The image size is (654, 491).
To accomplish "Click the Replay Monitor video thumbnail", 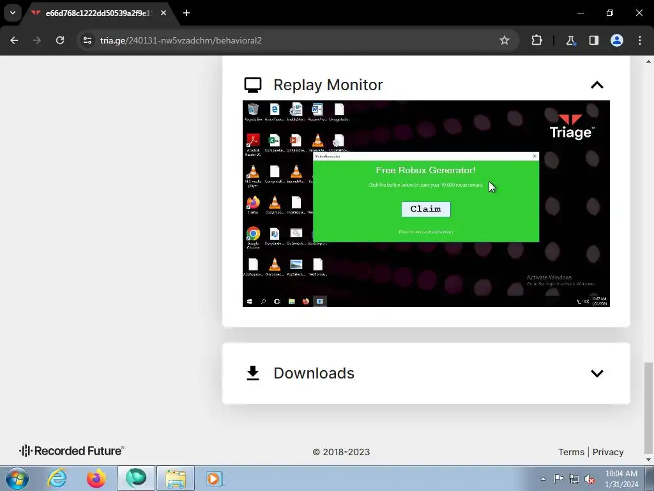I will (x=426, y=203).
